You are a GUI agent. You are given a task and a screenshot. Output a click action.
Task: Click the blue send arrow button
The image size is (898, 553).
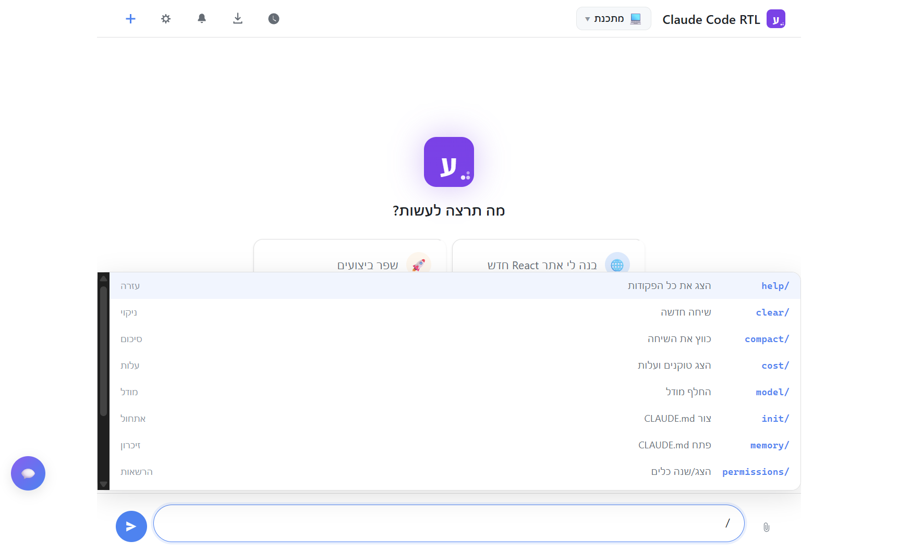tap(131, 526)
